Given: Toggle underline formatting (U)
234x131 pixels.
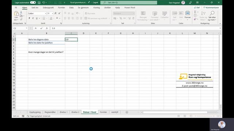Looking at the screenshot, I should (37, 18).
